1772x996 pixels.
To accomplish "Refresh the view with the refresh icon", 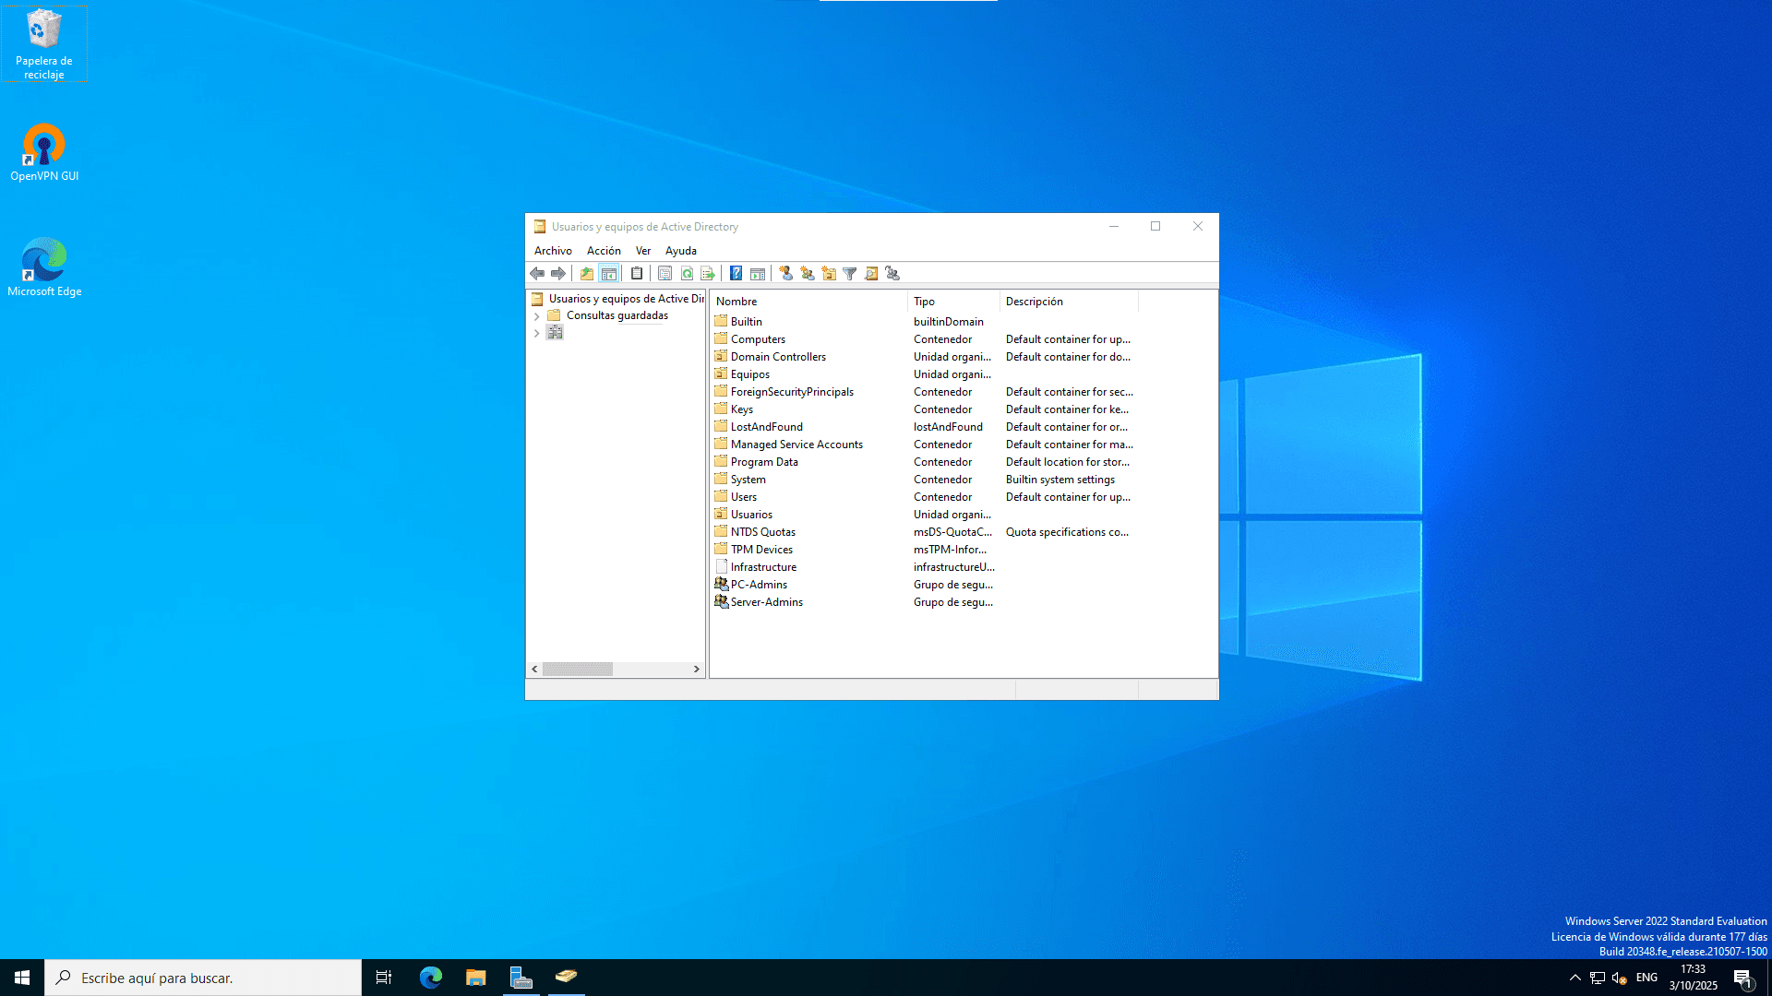I will [687, 273].
